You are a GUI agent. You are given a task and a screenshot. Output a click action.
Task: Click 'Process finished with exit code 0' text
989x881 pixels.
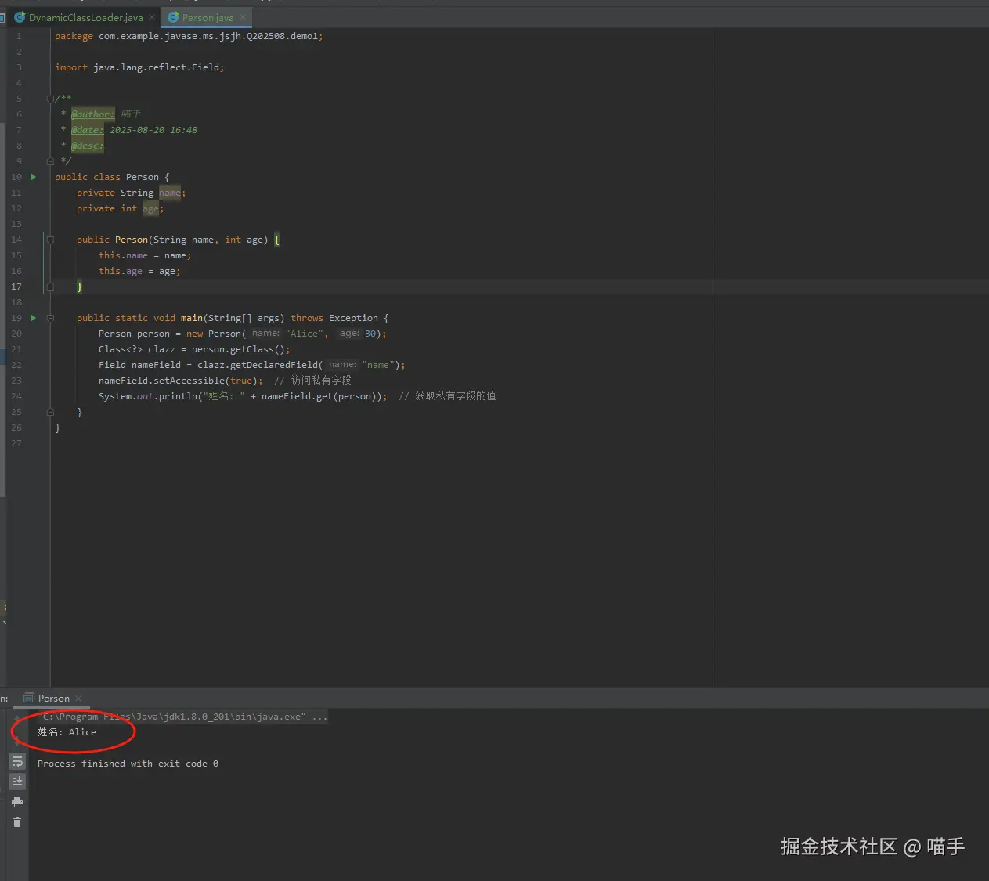(128, 764)
